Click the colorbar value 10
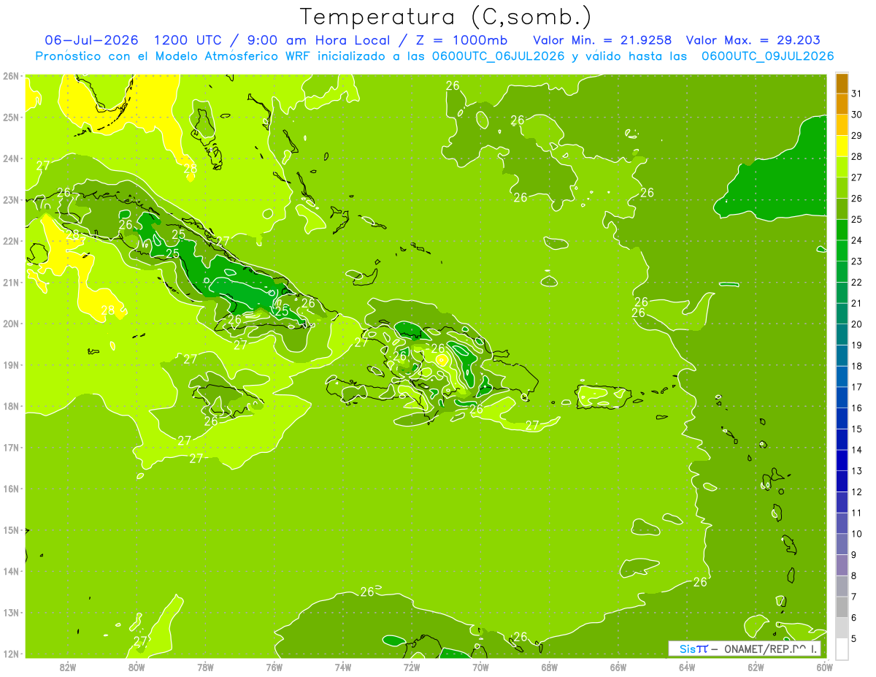 point(857,534)
